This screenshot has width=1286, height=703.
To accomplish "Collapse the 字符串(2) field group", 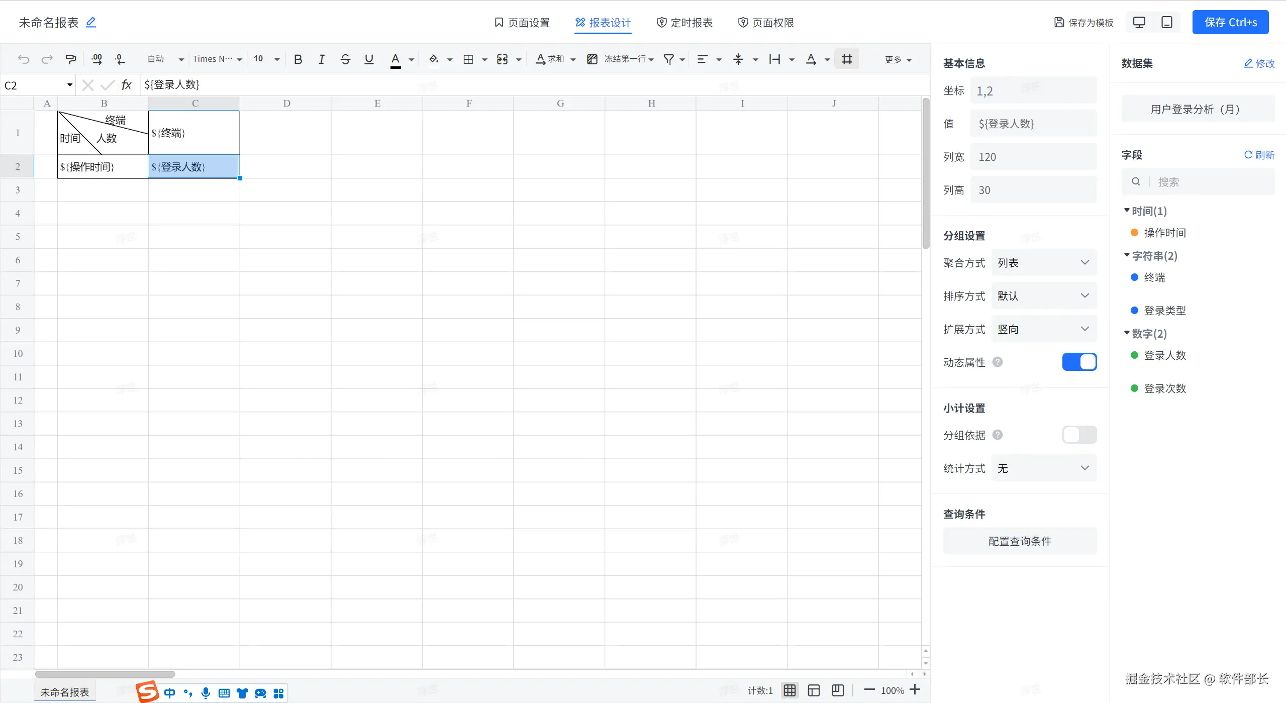I will tap(1127, 255).
